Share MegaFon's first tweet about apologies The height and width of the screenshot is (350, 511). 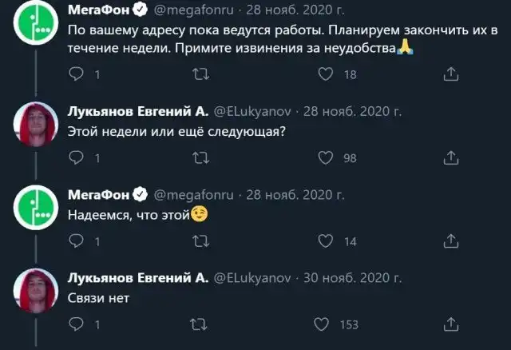point(450,75)
